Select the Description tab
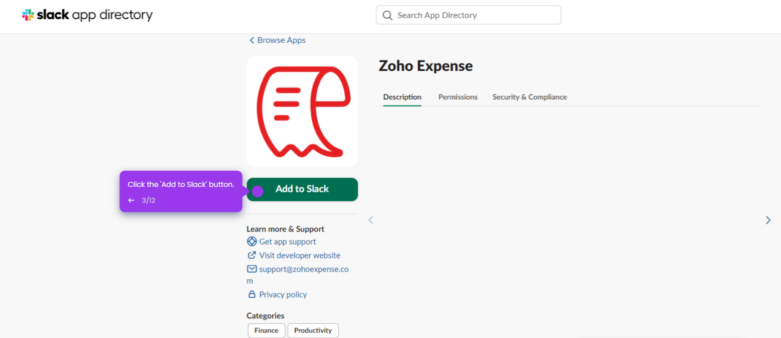Viewport: 781px width, 338px height. pos(402,97)
